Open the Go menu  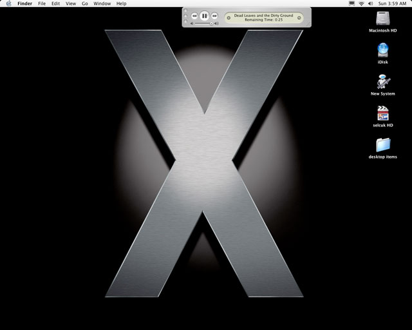pyautogui.click(x=84, y=3)
